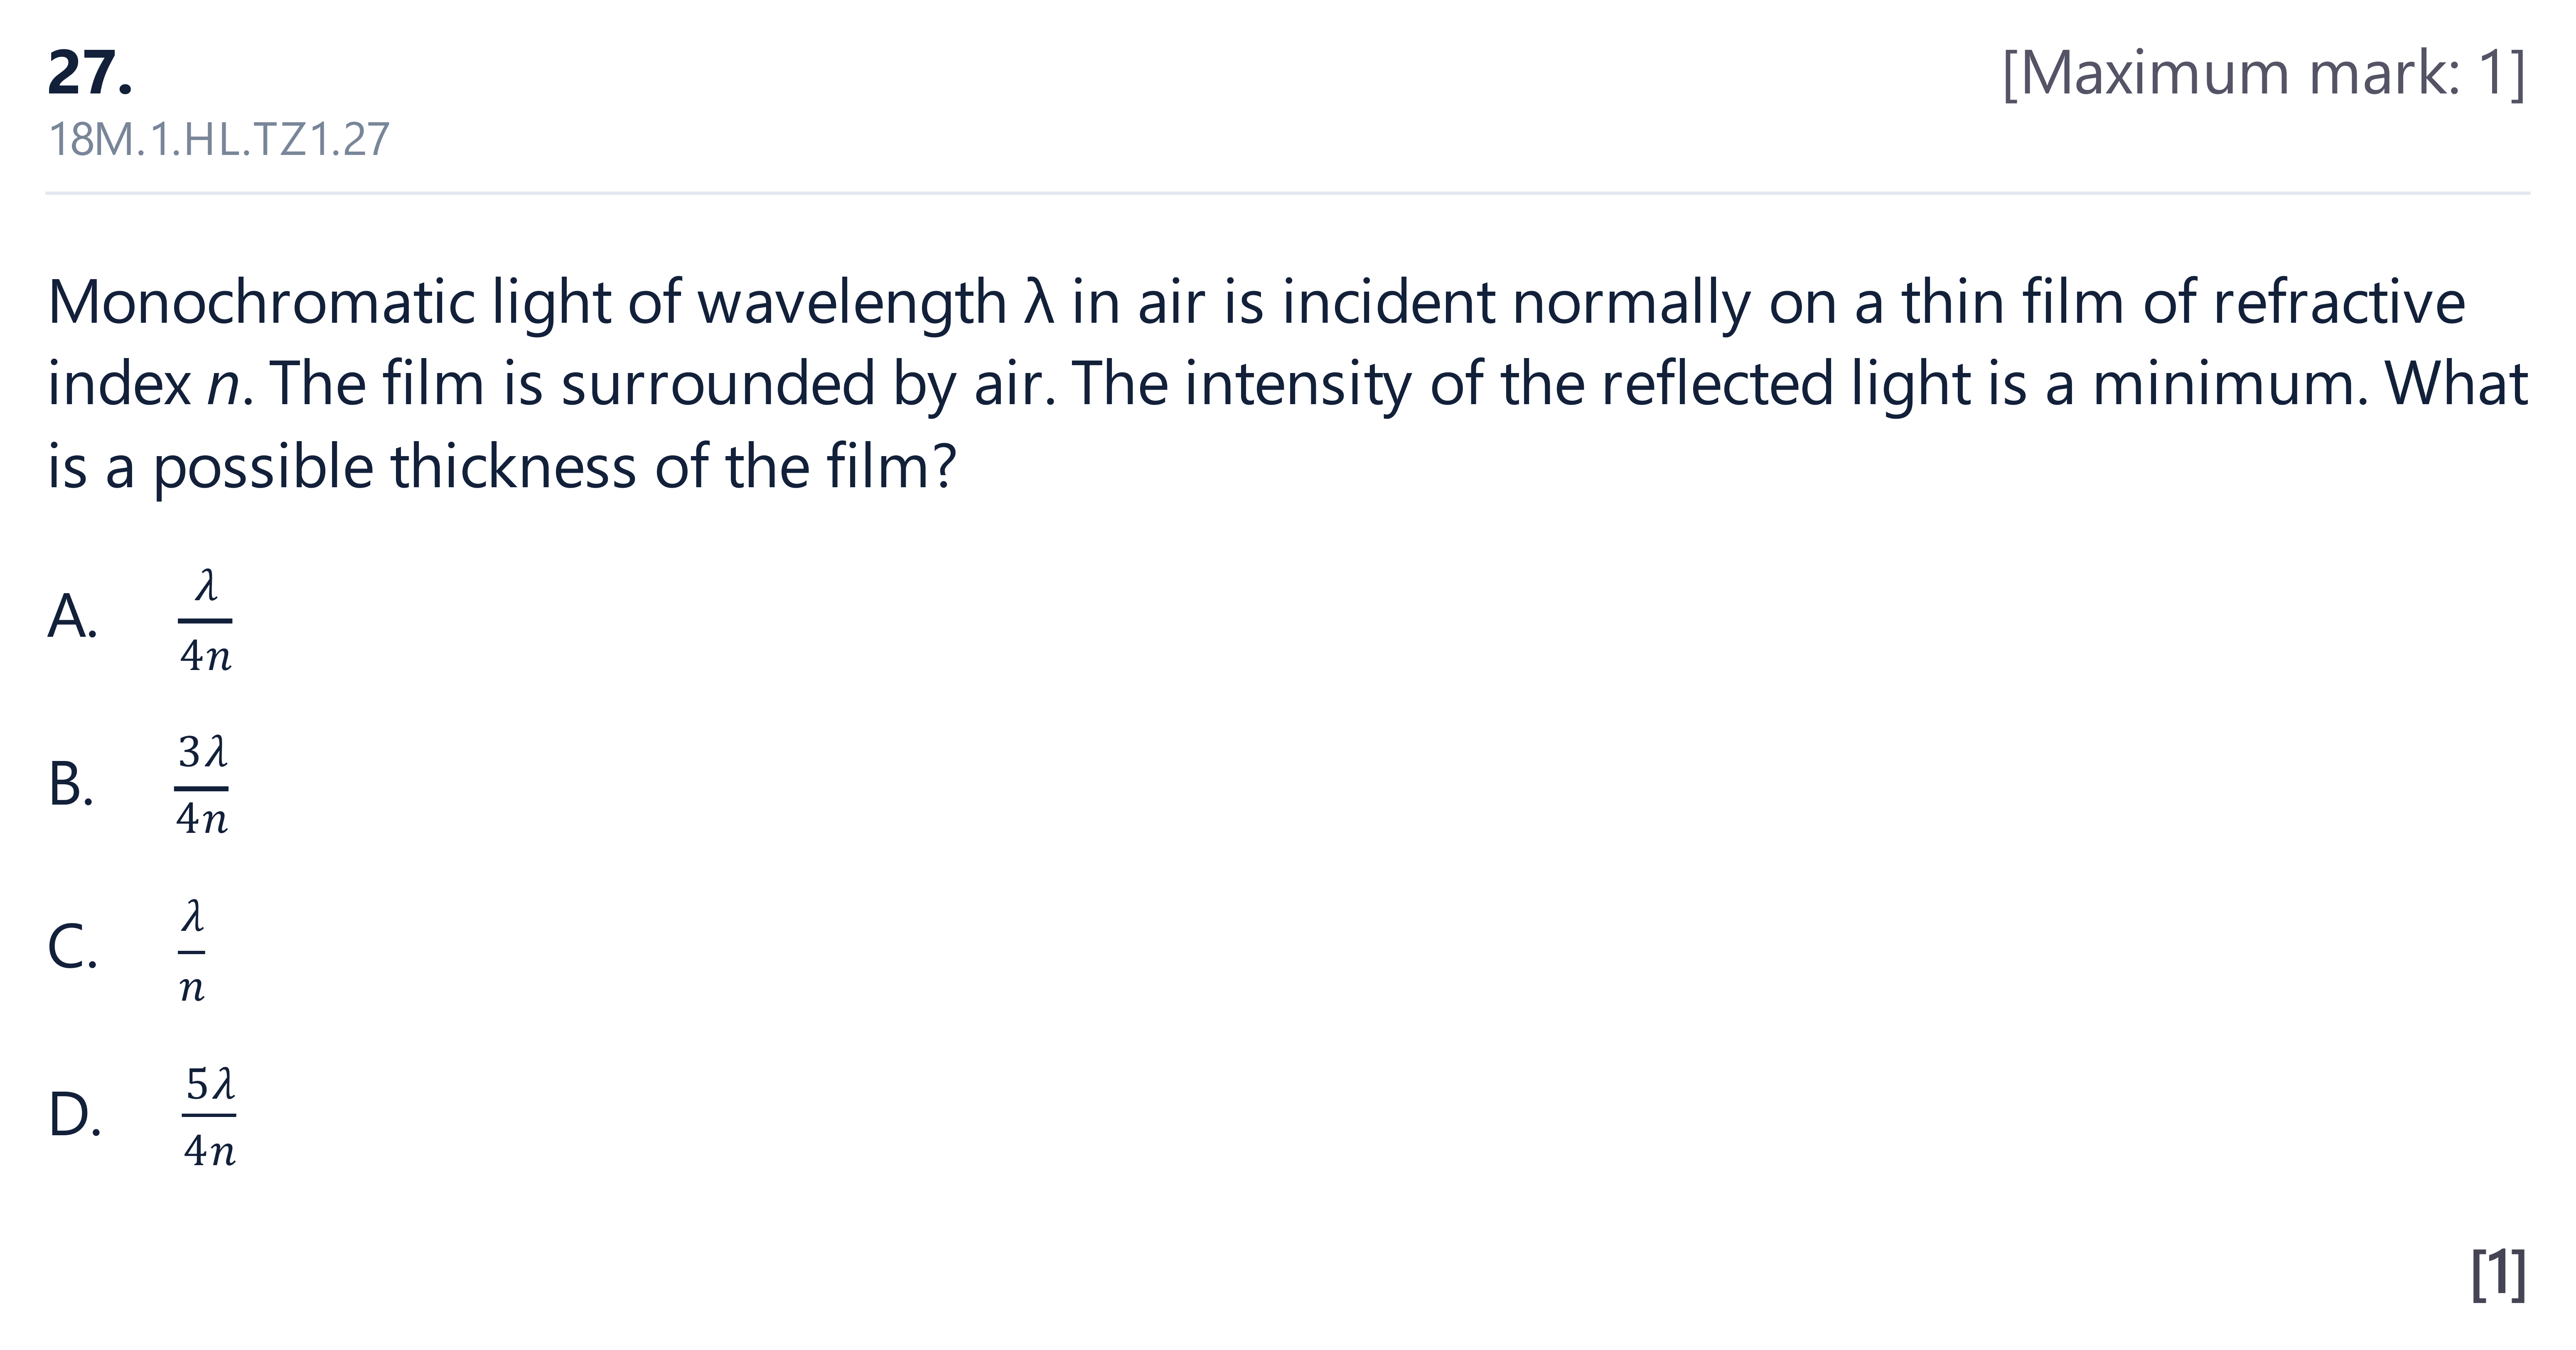Screen dimensions: 2576x1350
Task: Click the phrase 'thickness of the film?'
Action: pyautogui.click(x=673, y=467)
